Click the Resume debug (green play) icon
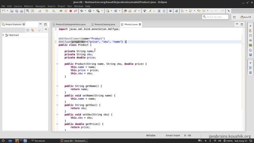This screenshot has height=143, width=254. [61, 11]
